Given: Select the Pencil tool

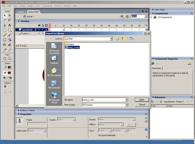Looking at the screenshot, I should pos(5,35).
